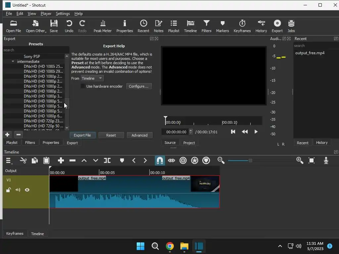Open the Player menu

[x=46, y=14]
